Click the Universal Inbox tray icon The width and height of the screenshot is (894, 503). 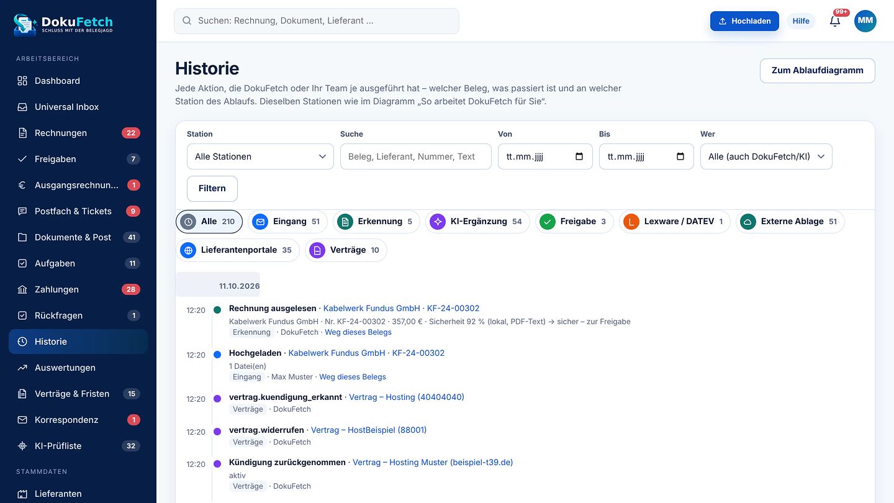tap(22, 107)
